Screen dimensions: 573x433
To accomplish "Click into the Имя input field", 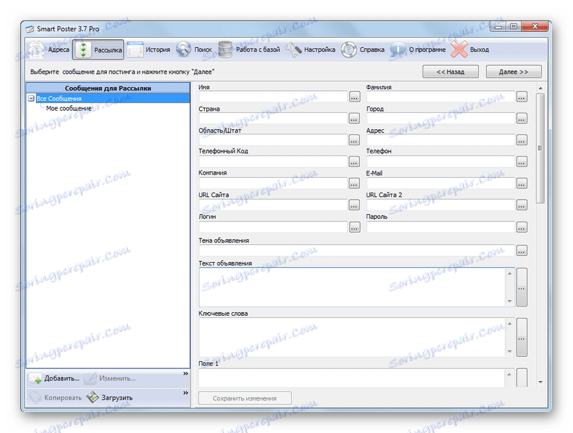I will pyautogui.click(x=273, y=97).
